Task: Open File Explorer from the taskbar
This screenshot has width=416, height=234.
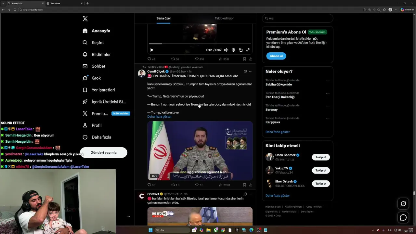Action: point(208,230)
